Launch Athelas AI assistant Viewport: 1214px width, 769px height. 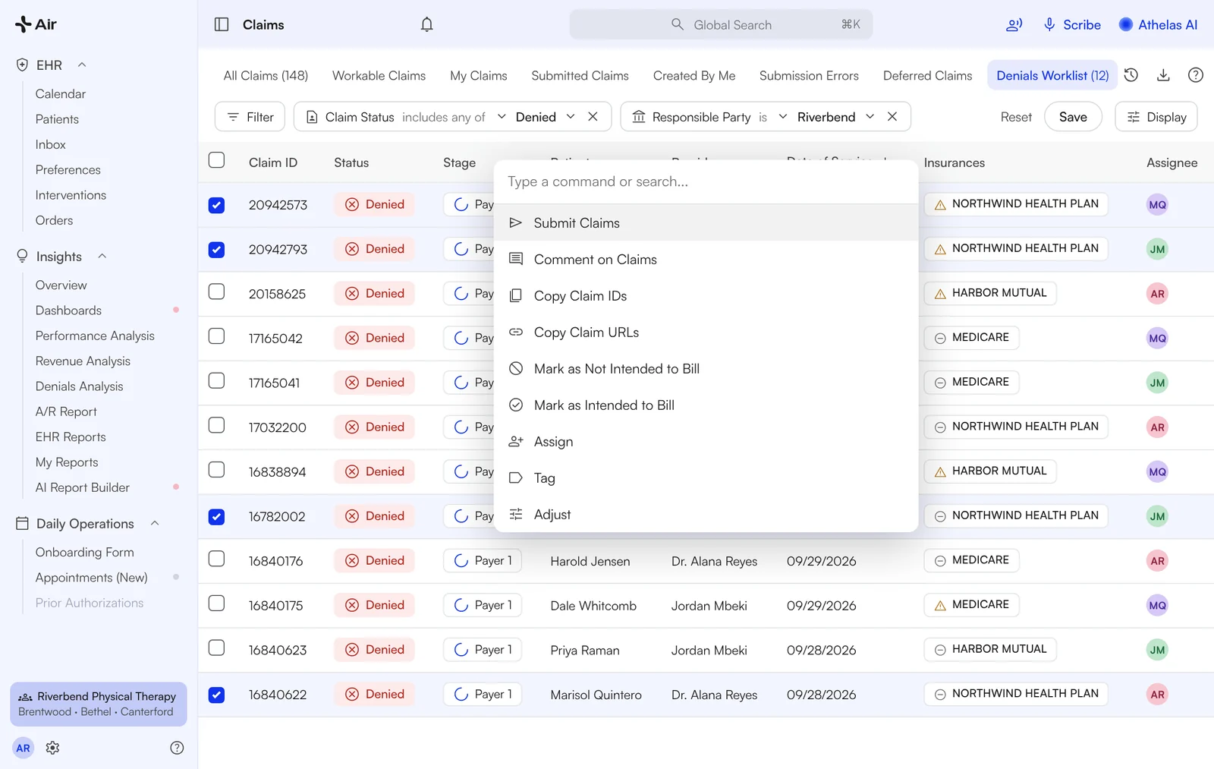pyautogui.click(x=1159, y=24)
